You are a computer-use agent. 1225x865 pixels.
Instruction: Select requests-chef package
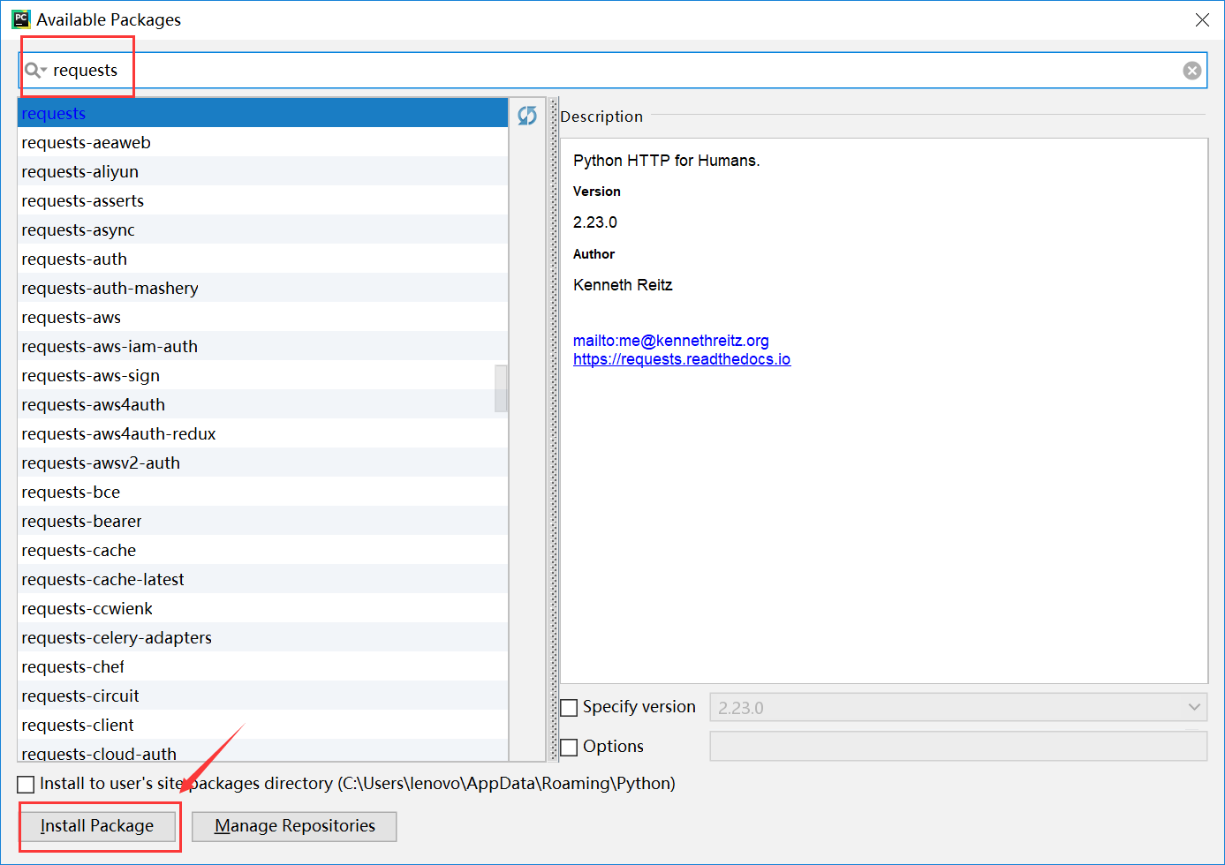coord(262,666)
